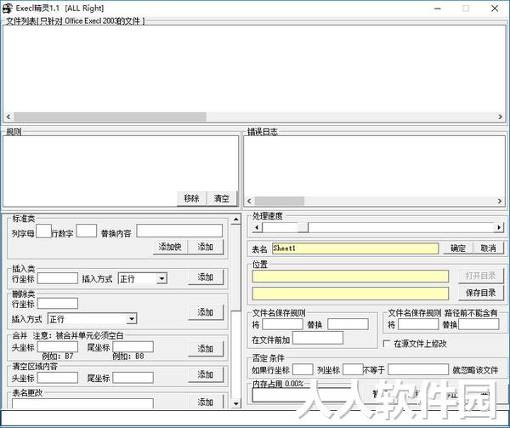Open 插入方式 dropdown in 插入类 group
510x428 pixels.
coord(161,278)
